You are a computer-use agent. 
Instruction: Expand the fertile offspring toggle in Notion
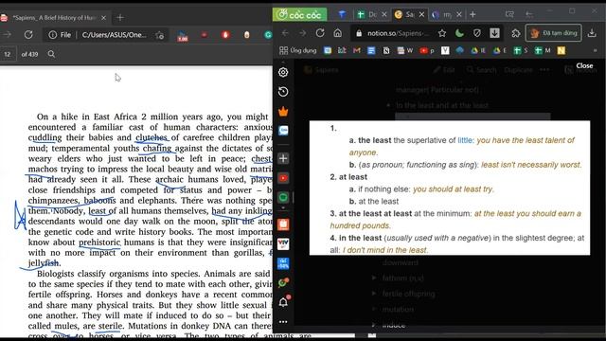coord(374,294)
